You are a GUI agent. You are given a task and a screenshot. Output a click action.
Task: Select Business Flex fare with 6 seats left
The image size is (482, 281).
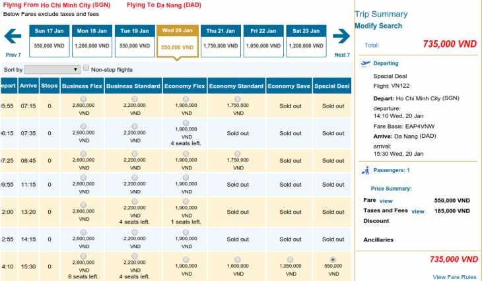[x=83, y=256]
